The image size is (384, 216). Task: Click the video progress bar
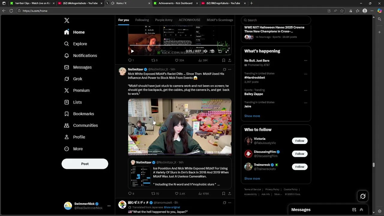(x=179, y=45)
